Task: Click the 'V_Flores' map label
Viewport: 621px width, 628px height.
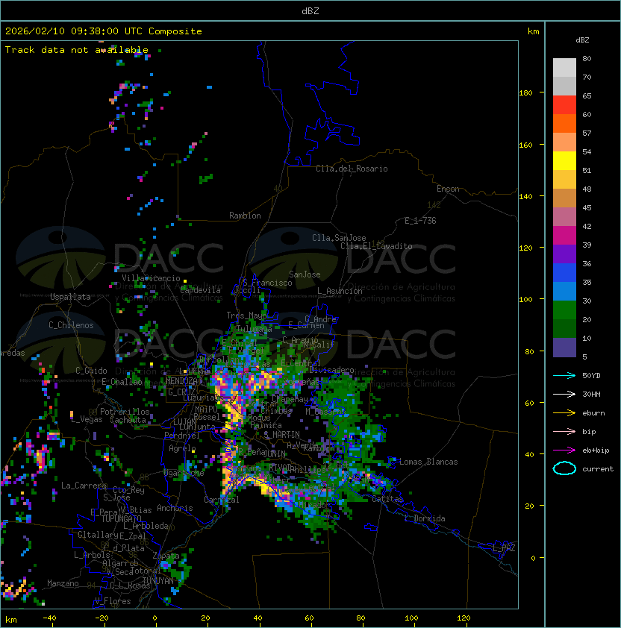Action: click(113, 601)
